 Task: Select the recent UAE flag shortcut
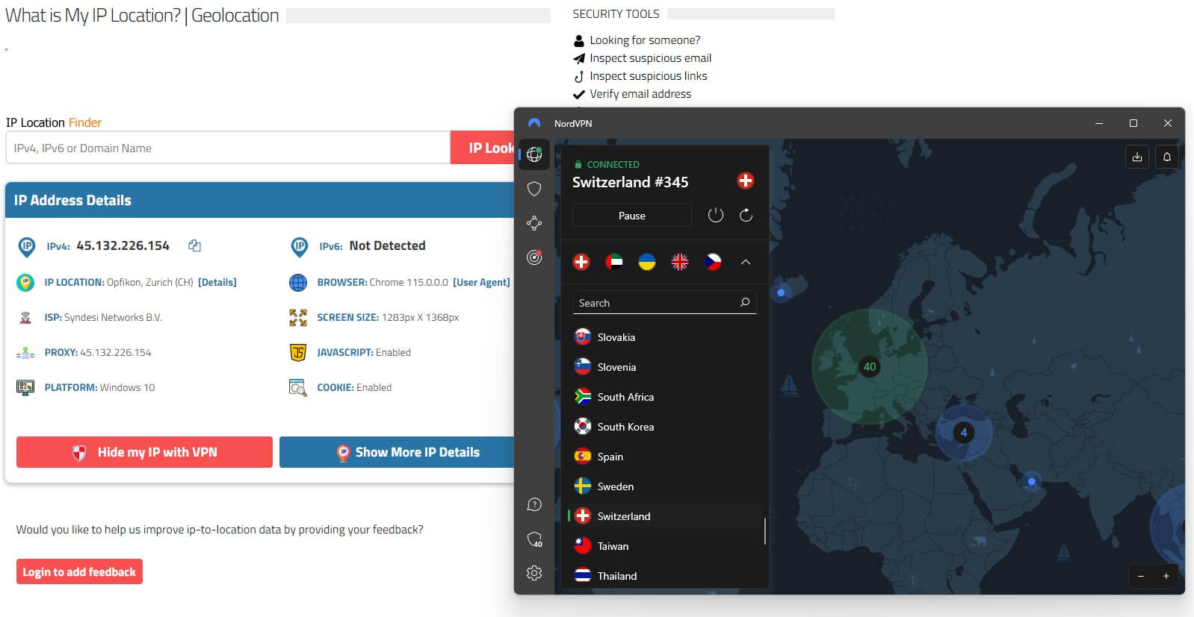click(614, 262)
